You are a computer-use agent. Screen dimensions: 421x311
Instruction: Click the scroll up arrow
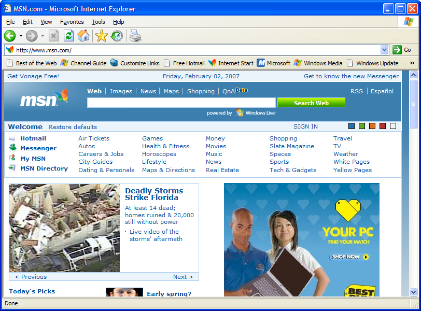(414, 75)
